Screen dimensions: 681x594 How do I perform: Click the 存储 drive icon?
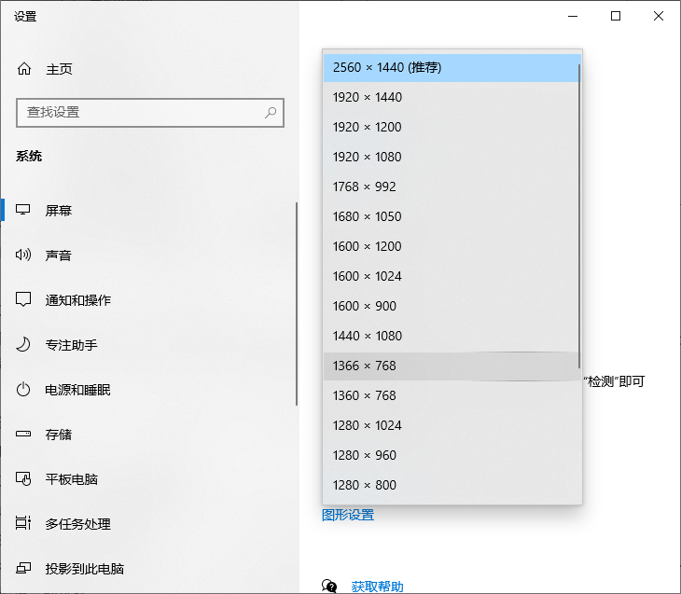click(23, 434)
